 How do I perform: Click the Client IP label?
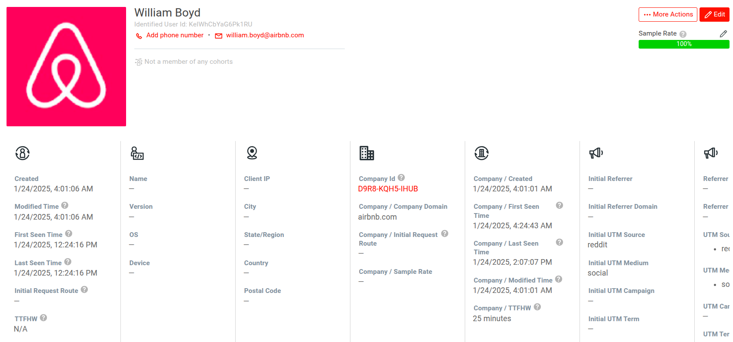(257, 179)
